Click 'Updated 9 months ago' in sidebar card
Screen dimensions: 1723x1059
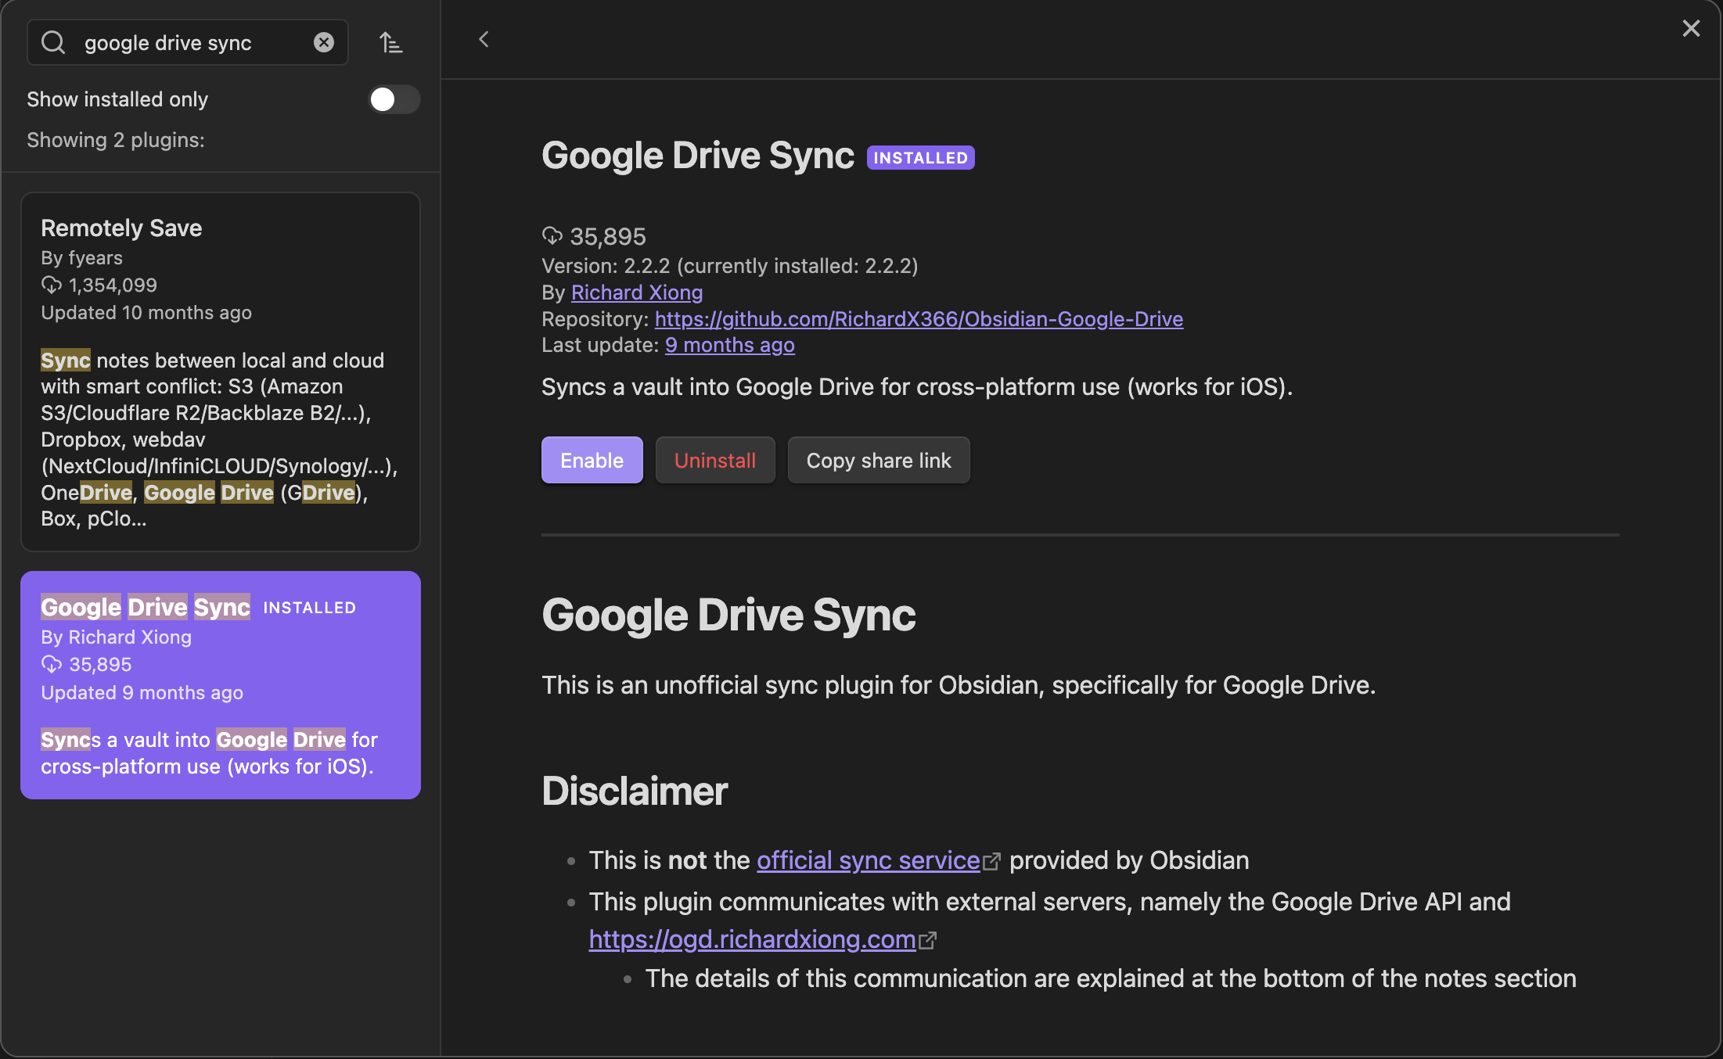[142, 693]
